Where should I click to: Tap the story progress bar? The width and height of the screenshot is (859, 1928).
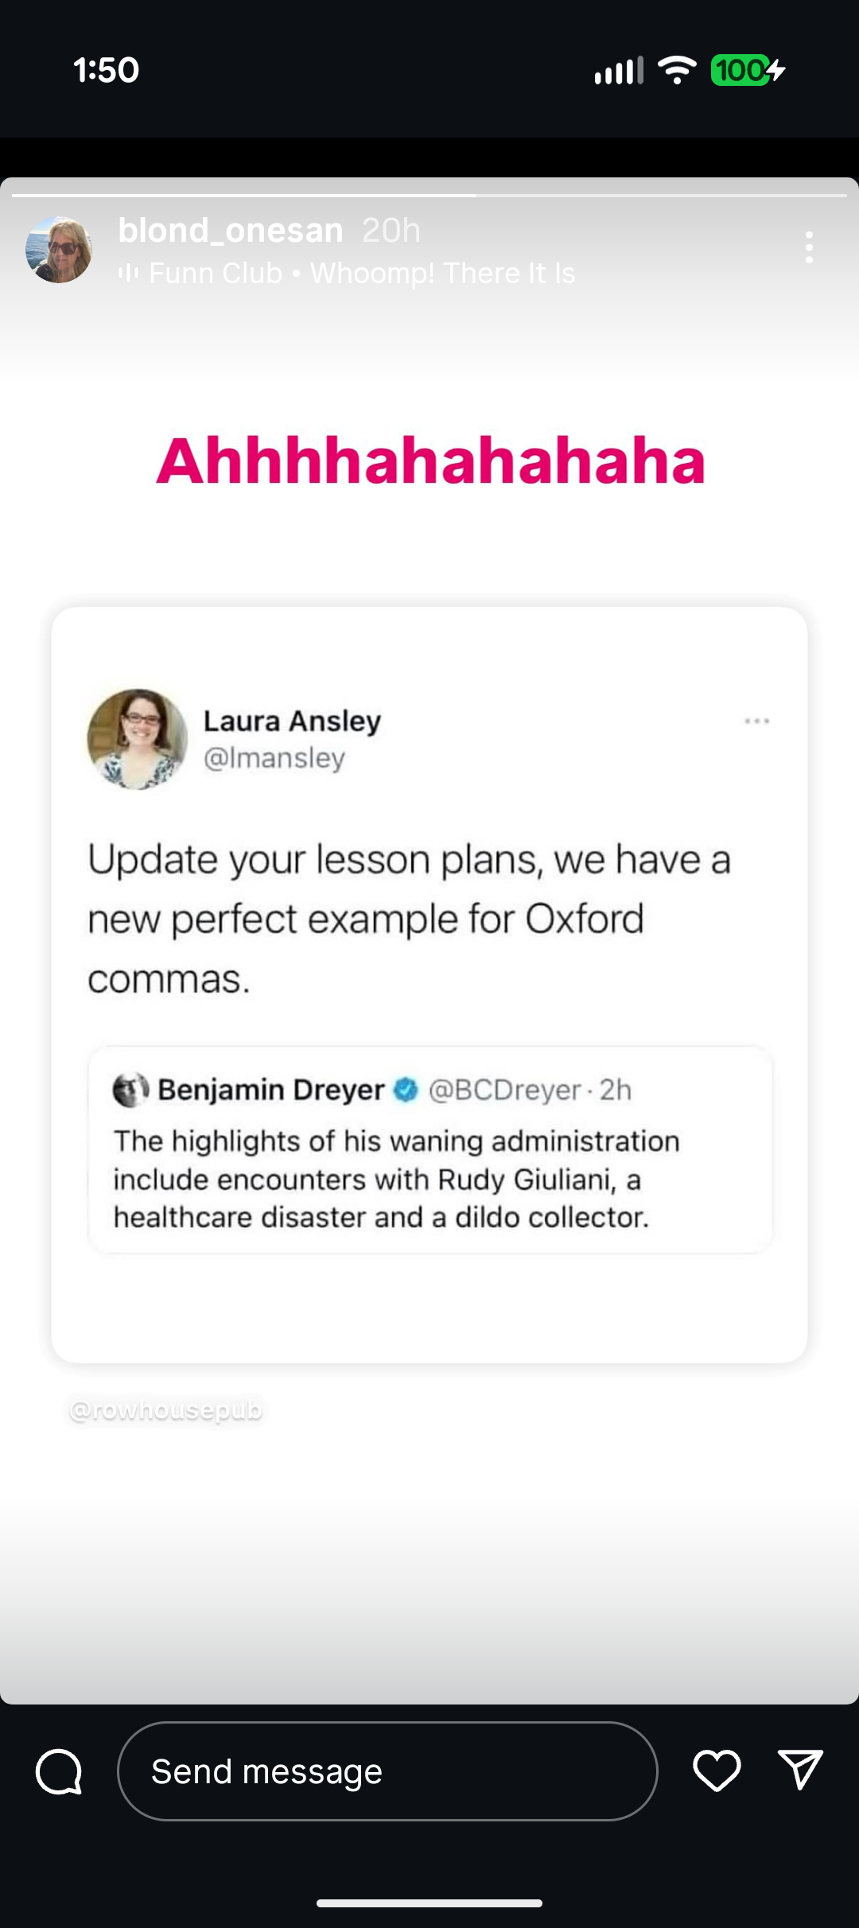click(429, 195)
